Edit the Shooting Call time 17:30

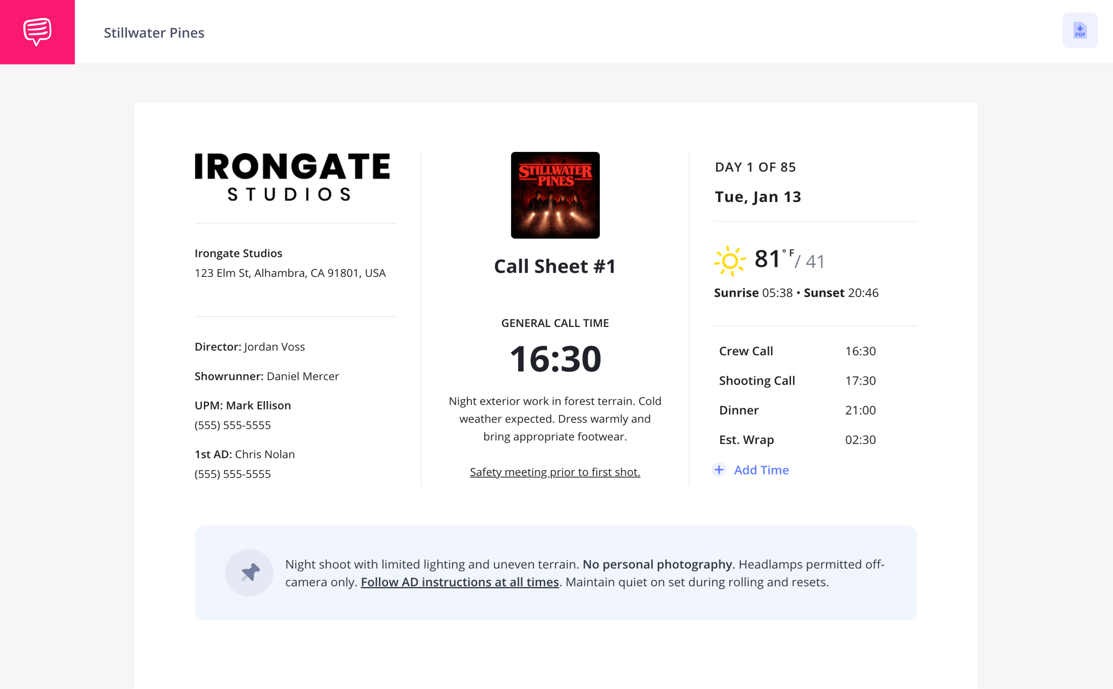coord(860,381)
